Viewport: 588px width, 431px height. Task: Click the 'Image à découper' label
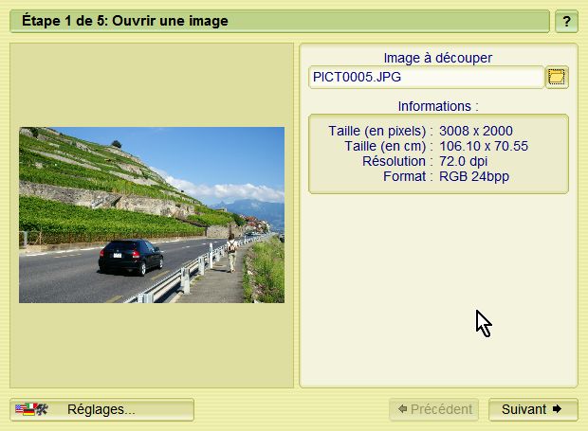click(437, 58)
